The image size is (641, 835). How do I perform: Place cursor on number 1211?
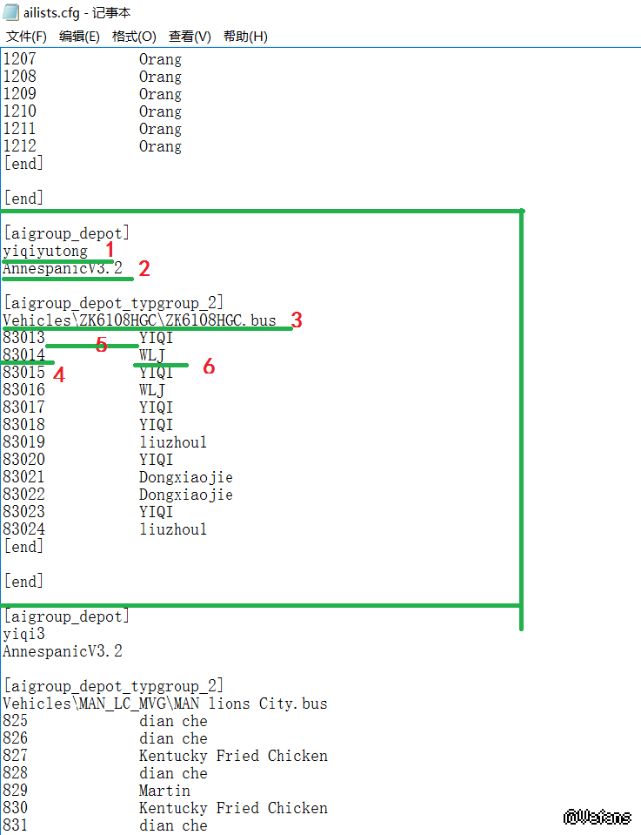coord(20,128)
